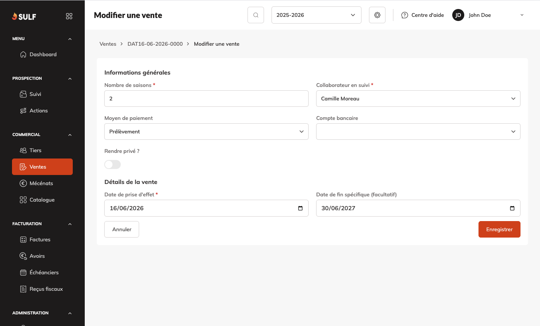Focus the Nombre de saisons input
The width and height of the screenshot is (540, 326).
[206, 99]
